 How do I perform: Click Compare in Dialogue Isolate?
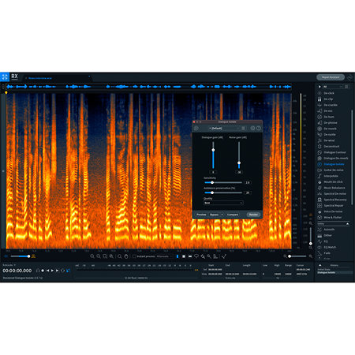[x=233, y=215]
